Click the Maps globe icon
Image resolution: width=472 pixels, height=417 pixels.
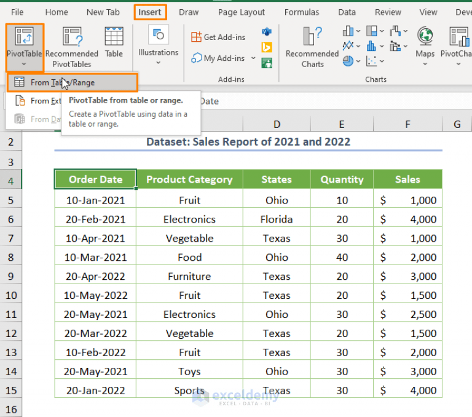[x=425, y=36]
